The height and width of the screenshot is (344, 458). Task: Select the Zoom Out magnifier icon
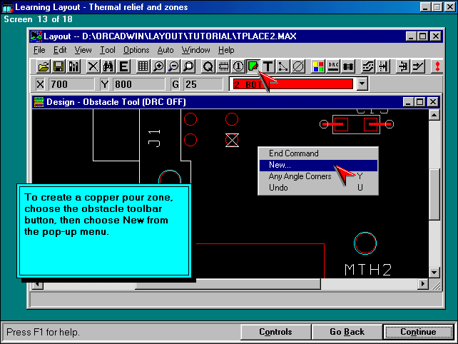pos(173,66)
